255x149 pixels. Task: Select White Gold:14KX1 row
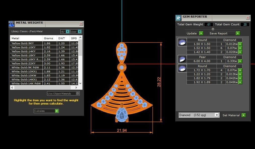pyautogui.click(x=44, y=80)
